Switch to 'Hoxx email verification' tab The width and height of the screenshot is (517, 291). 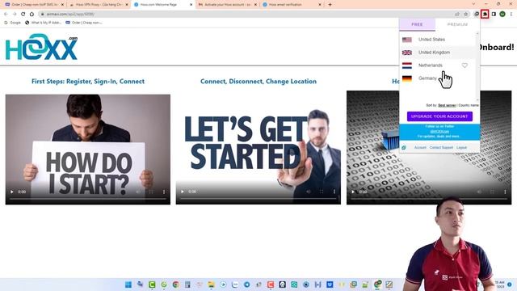pos(292,5)
